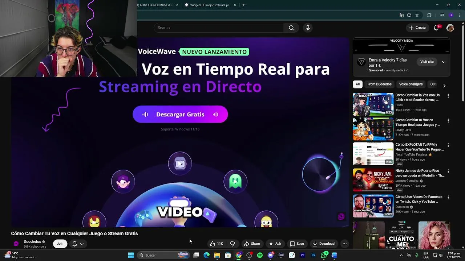Open Chrome profile J avatar
Screen dimensions: 465x261
[451, 15]
